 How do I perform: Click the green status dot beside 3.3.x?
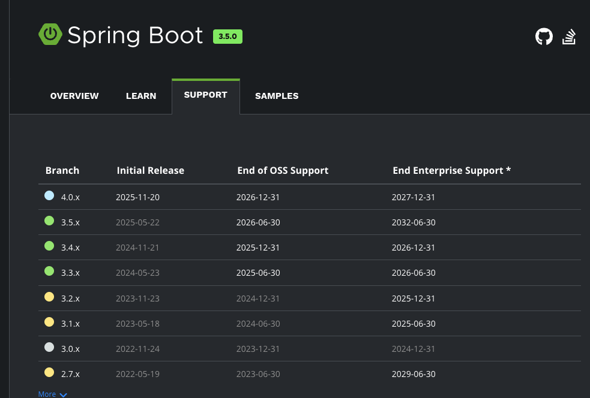pos(49,271)
